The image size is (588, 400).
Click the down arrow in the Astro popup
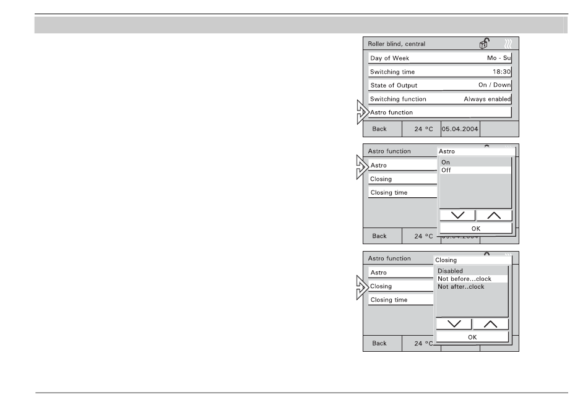(457, 215)
